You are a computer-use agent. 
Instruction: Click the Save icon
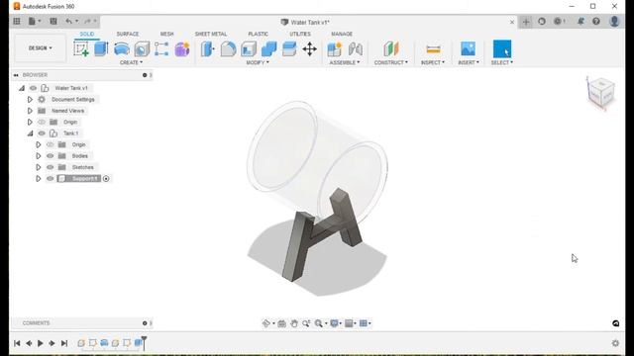pyautogui.click(x=53, y=21)
